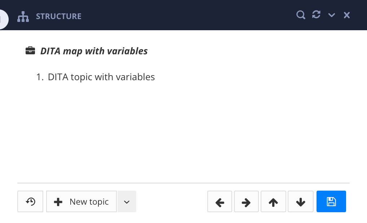Click the STRUCTURE panel title

(x=58, y=16)
